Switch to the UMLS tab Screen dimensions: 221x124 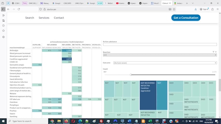coord(79,3)
